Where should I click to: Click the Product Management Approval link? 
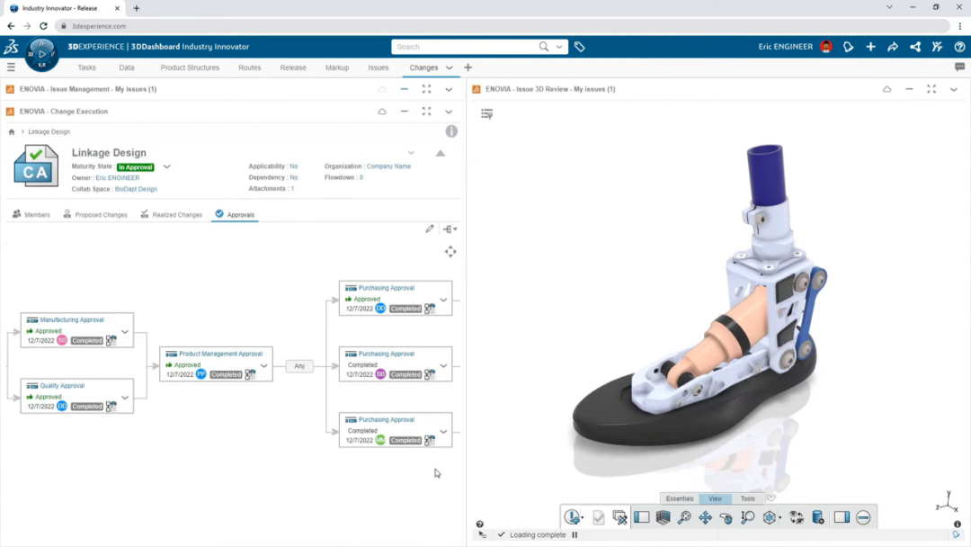(220, 354)
